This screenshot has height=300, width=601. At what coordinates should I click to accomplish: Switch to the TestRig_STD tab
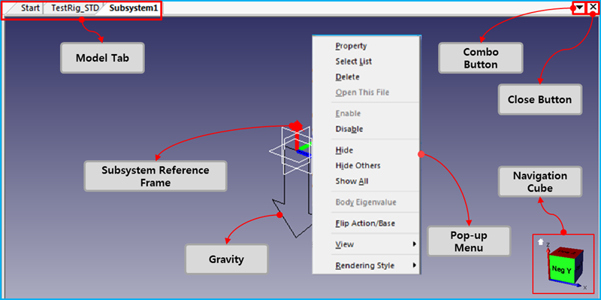74,8
